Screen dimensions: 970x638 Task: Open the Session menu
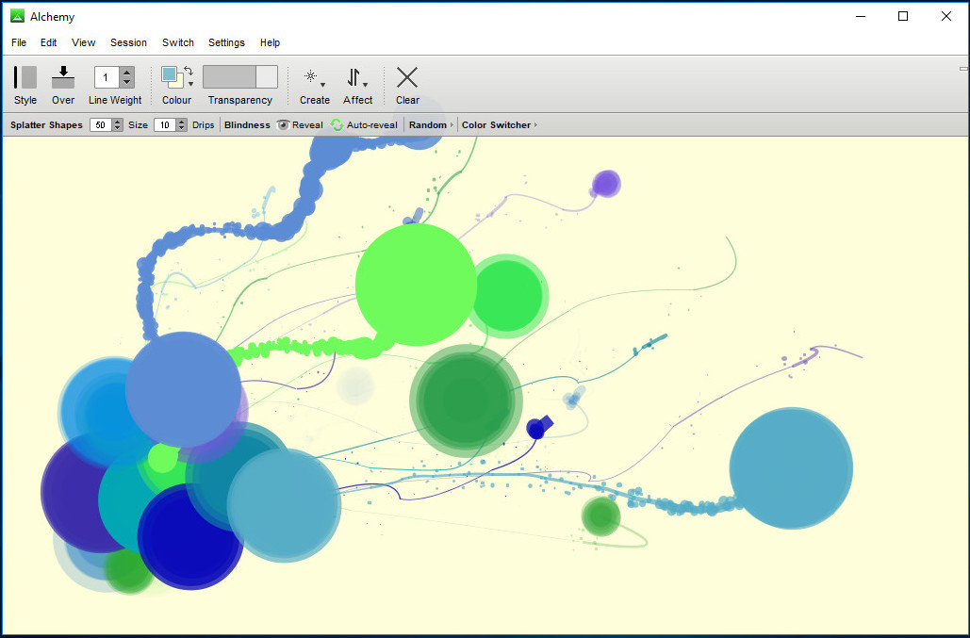(128, 42)
